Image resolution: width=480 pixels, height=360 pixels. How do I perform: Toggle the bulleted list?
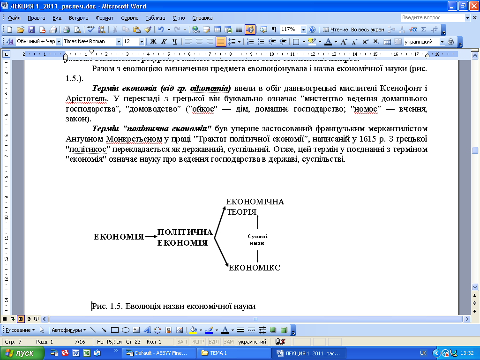click(261, 42)
